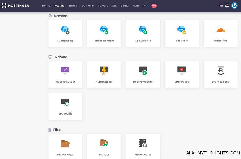Click the Learn to code label

pos(221,82)
